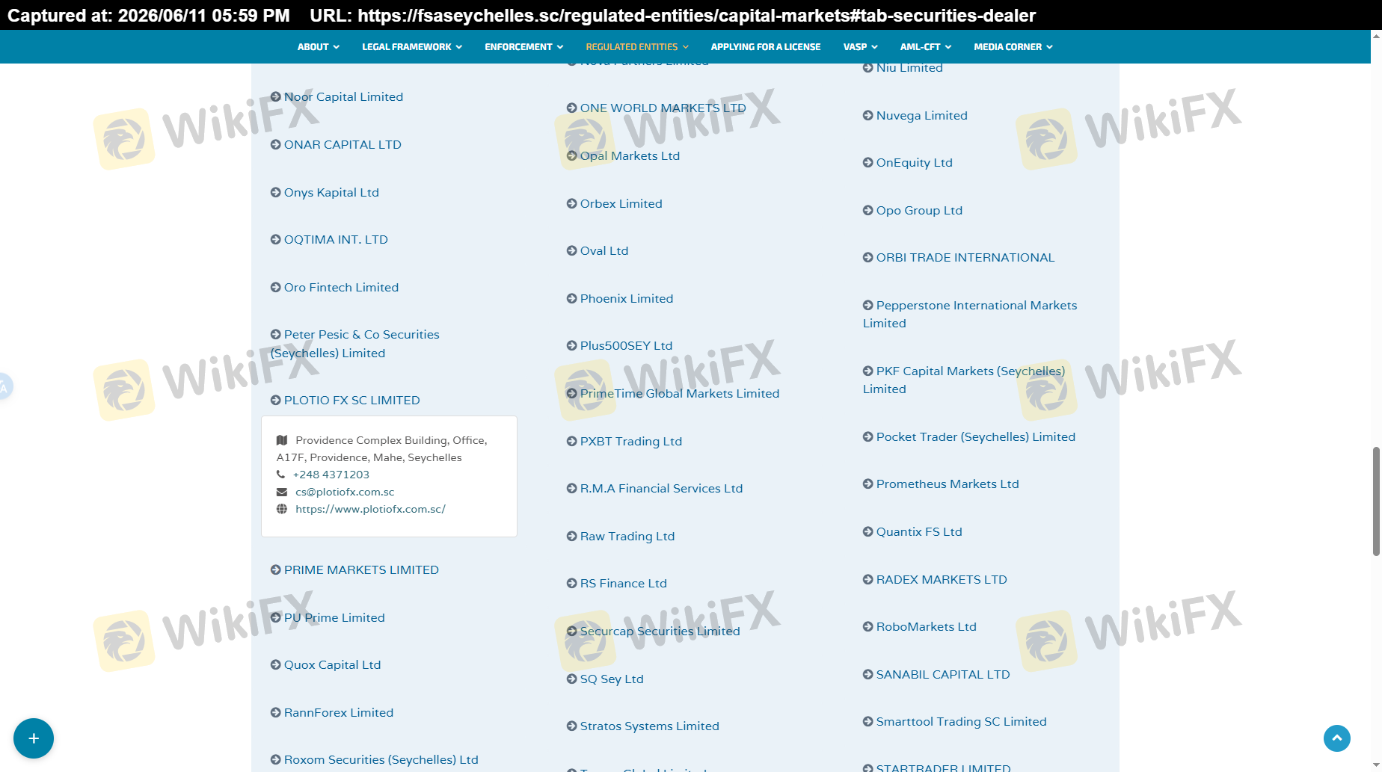Screen dimensions: 1382x772
Task: Click the arrow icon beside PRIME MARKETS LIMITED
Action: pyautogui.click(x=276, y=570)
